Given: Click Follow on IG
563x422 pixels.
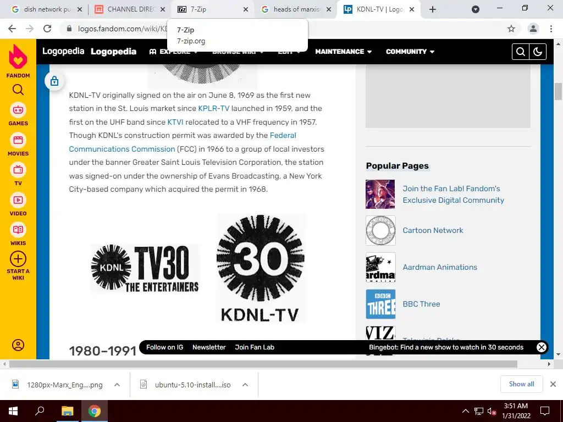Looking at the screenshot, I should pyautogui.click(x=164, y=347).
